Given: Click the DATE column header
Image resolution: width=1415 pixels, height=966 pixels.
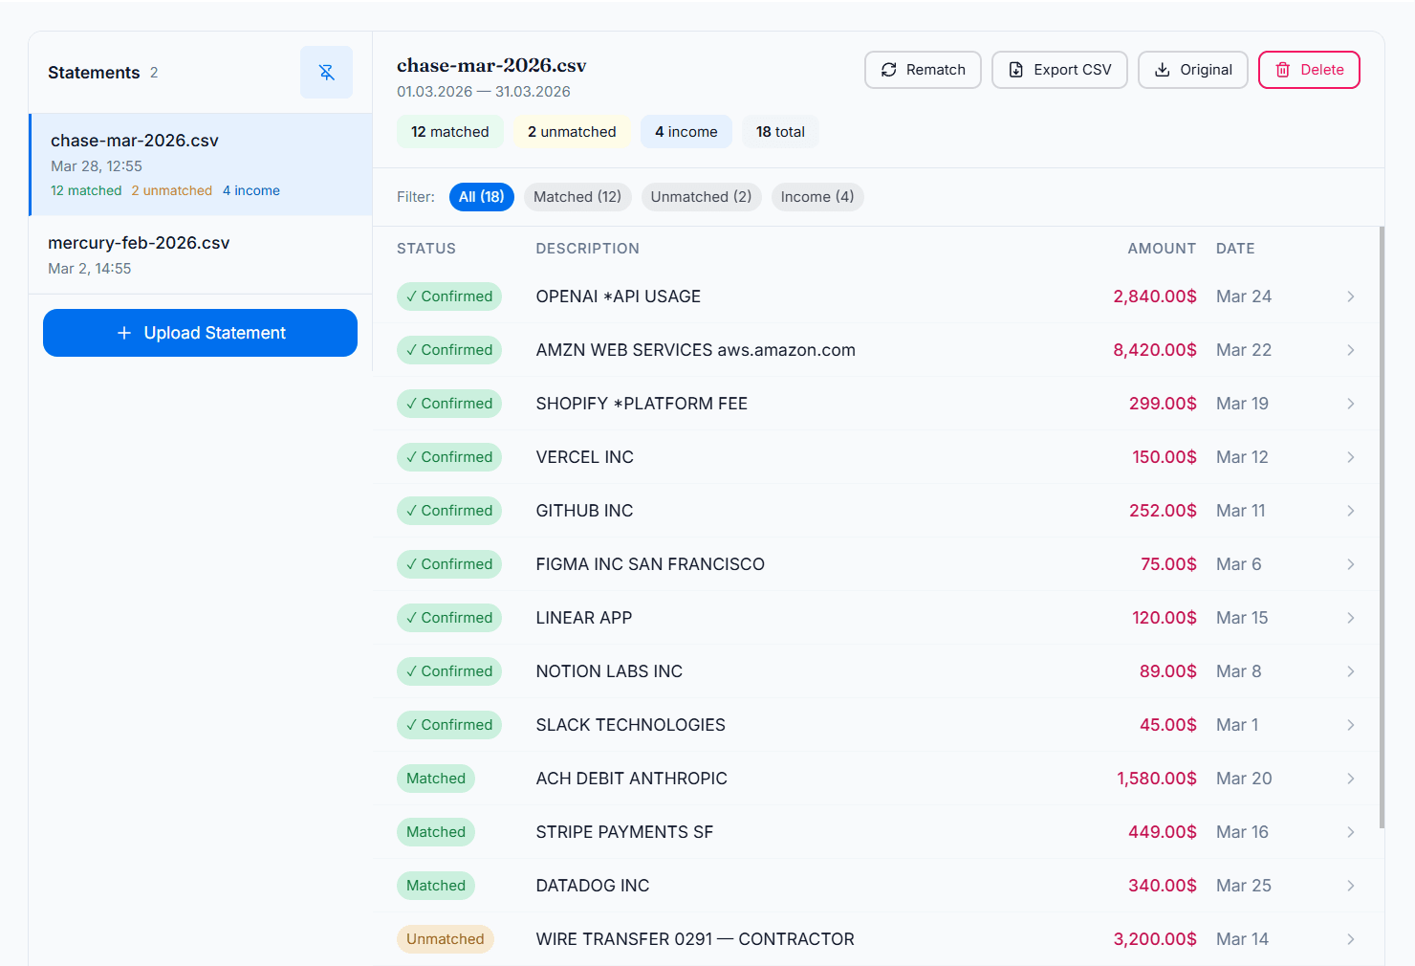Looking at the screenshot, I should click(1235, 249).
